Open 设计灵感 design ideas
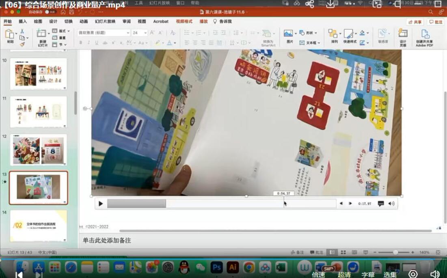Image resolution: width=447 pixels, height=278 pixels. point(403,37)
